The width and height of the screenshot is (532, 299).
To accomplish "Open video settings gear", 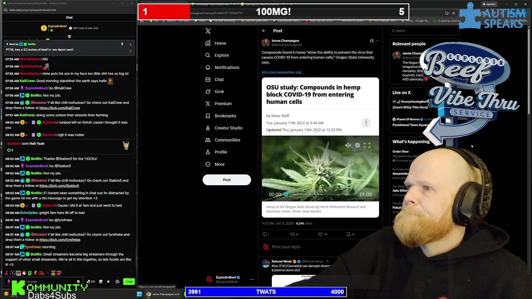I will pos(357,145).
